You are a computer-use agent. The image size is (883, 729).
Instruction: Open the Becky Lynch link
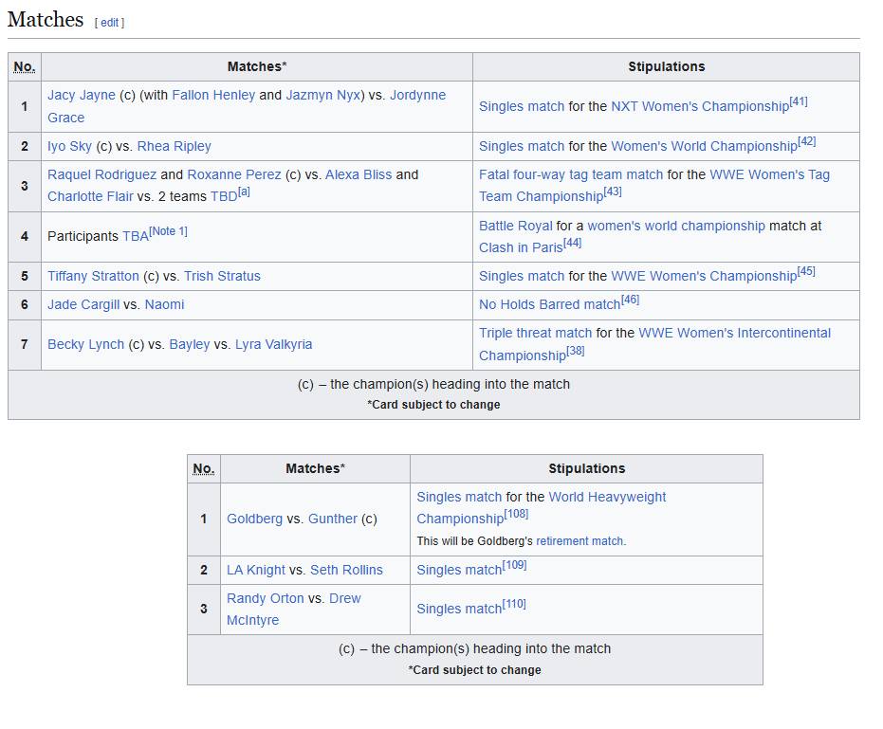click(85, 344)
